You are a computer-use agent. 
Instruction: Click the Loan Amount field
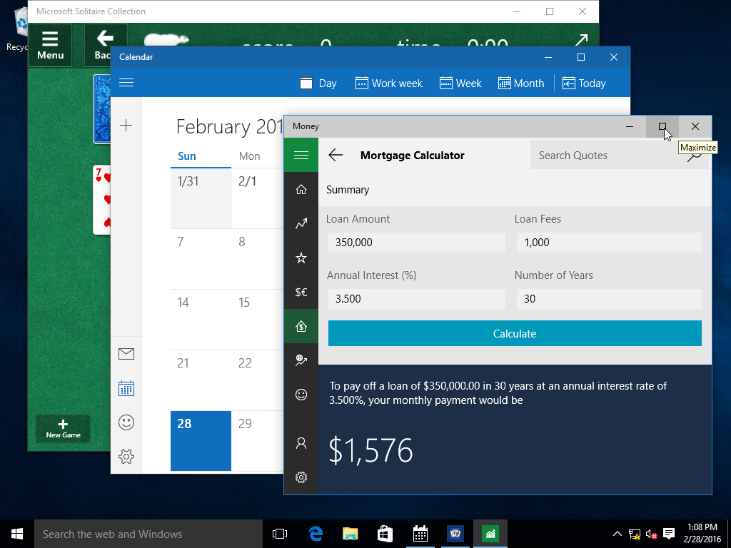click(x=417, y=243)
